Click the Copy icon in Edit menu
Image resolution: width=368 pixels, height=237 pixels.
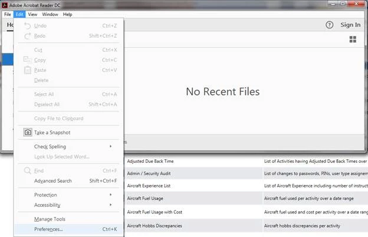tap(28, 60)
